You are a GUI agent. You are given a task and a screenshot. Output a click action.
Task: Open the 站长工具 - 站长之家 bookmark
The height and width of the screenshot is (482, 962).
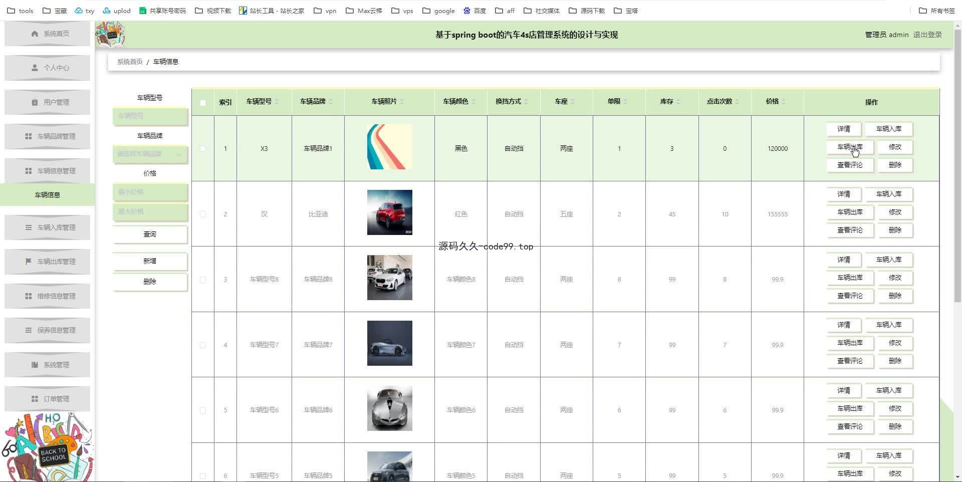click(272, 11)
